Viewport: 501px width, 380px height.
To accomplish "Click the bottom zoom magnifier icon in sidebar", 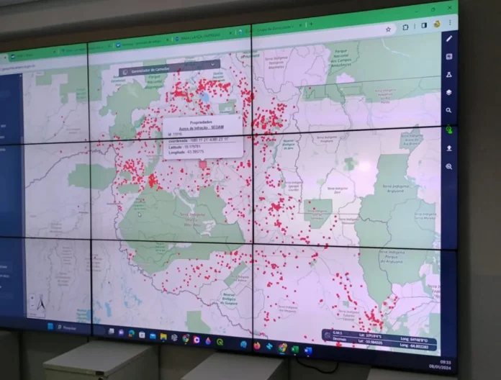I will (449, 166).
